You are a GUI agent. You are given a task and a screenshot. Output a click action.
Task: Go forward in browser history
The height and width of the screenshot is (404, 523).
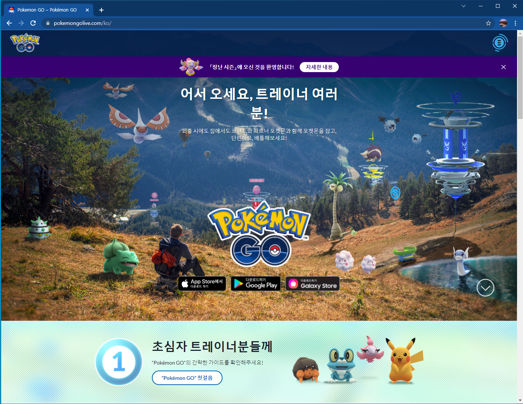pyautogui.click(x=21, y=23)
